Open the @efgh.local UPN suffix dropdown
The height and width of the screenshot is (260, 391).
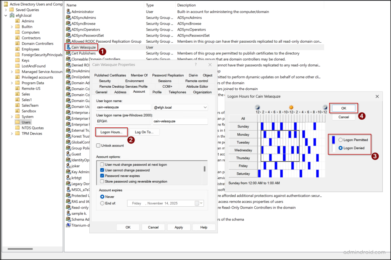point(205,108)
